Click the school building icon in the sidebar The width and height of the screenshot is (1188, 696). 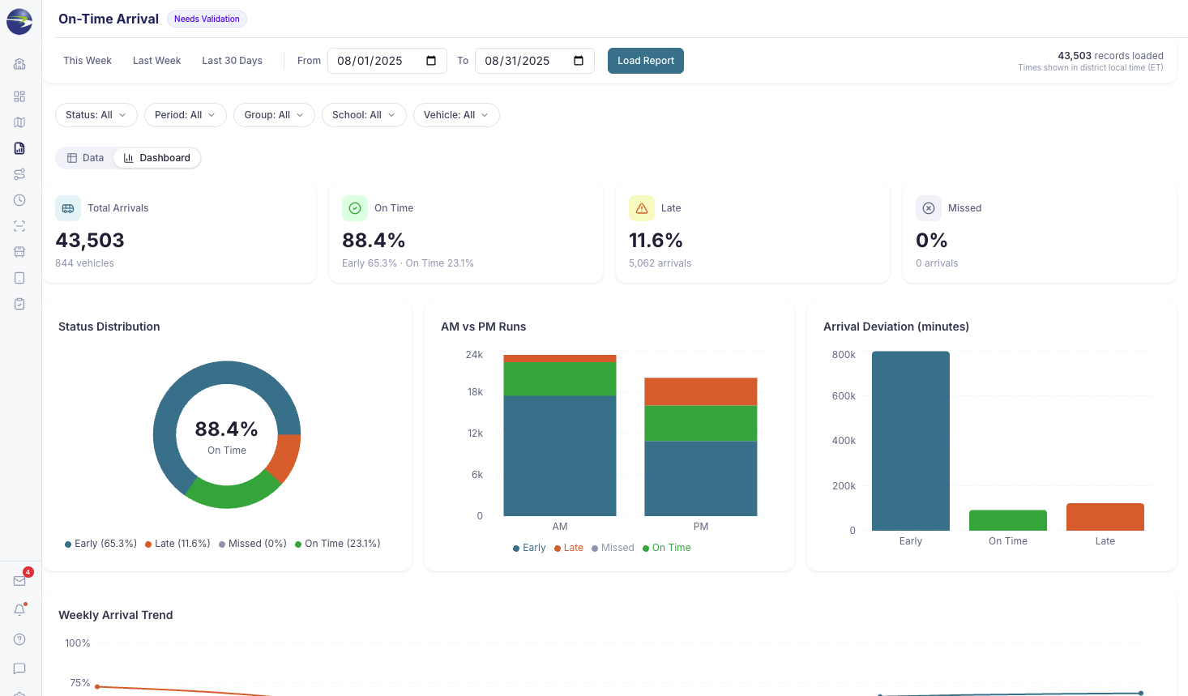point(19,64)
